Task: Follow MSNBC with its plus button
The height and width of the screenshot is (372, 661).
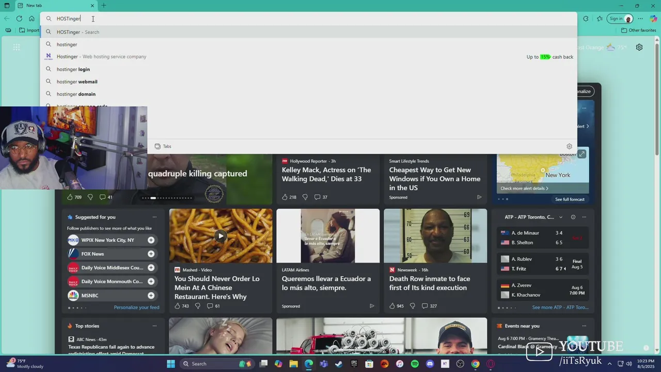Action: coord(151,296)
